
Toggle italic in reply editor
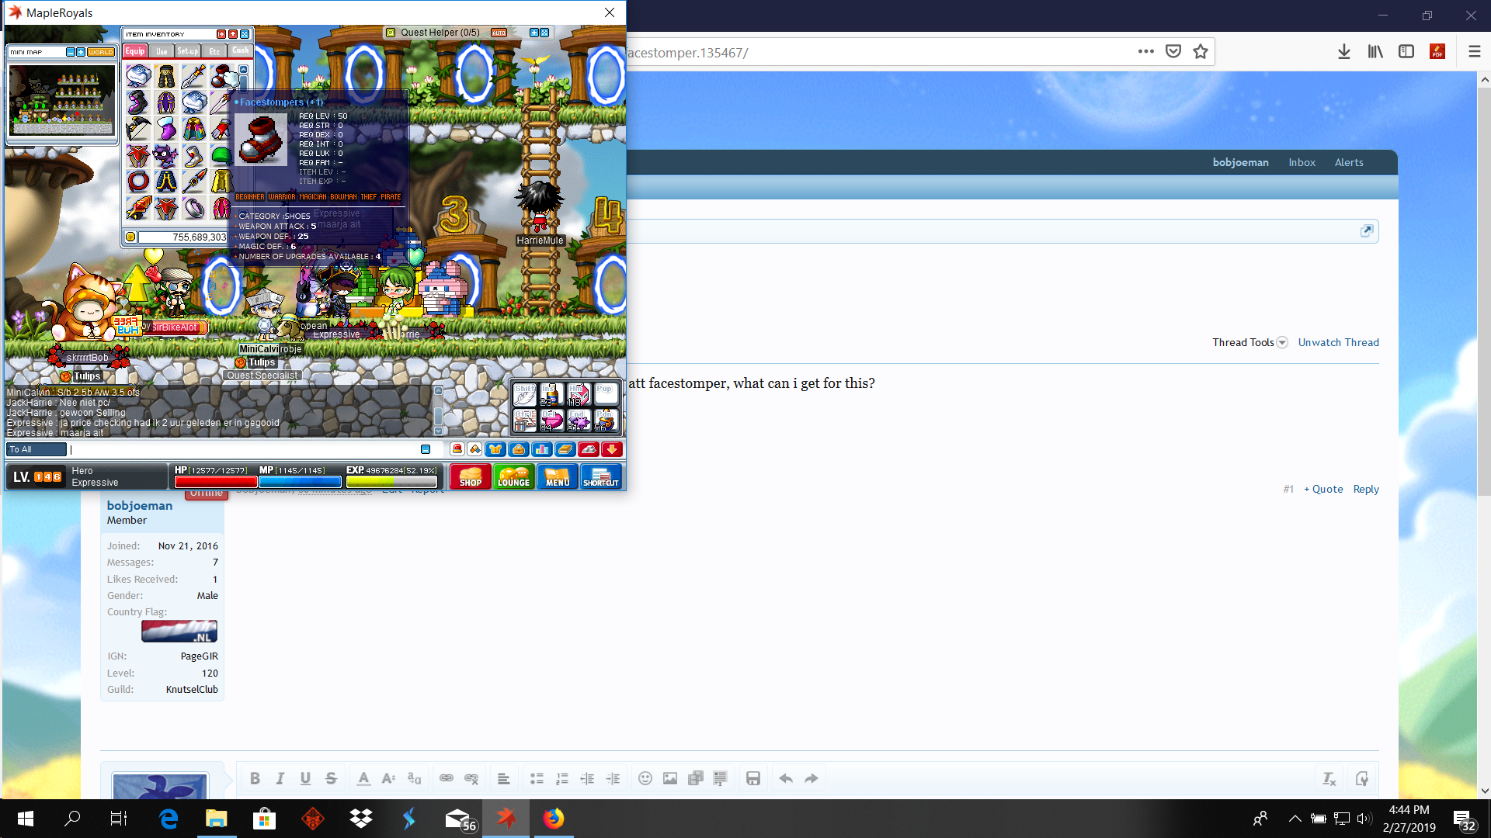280,778
